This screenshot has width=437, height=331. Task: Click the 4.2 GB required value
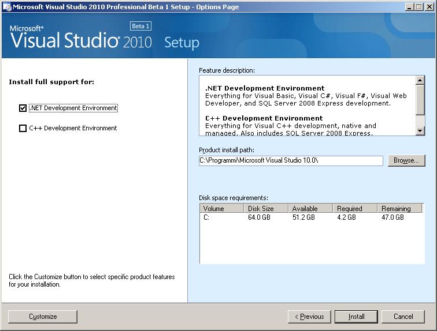tap(346, 217)
